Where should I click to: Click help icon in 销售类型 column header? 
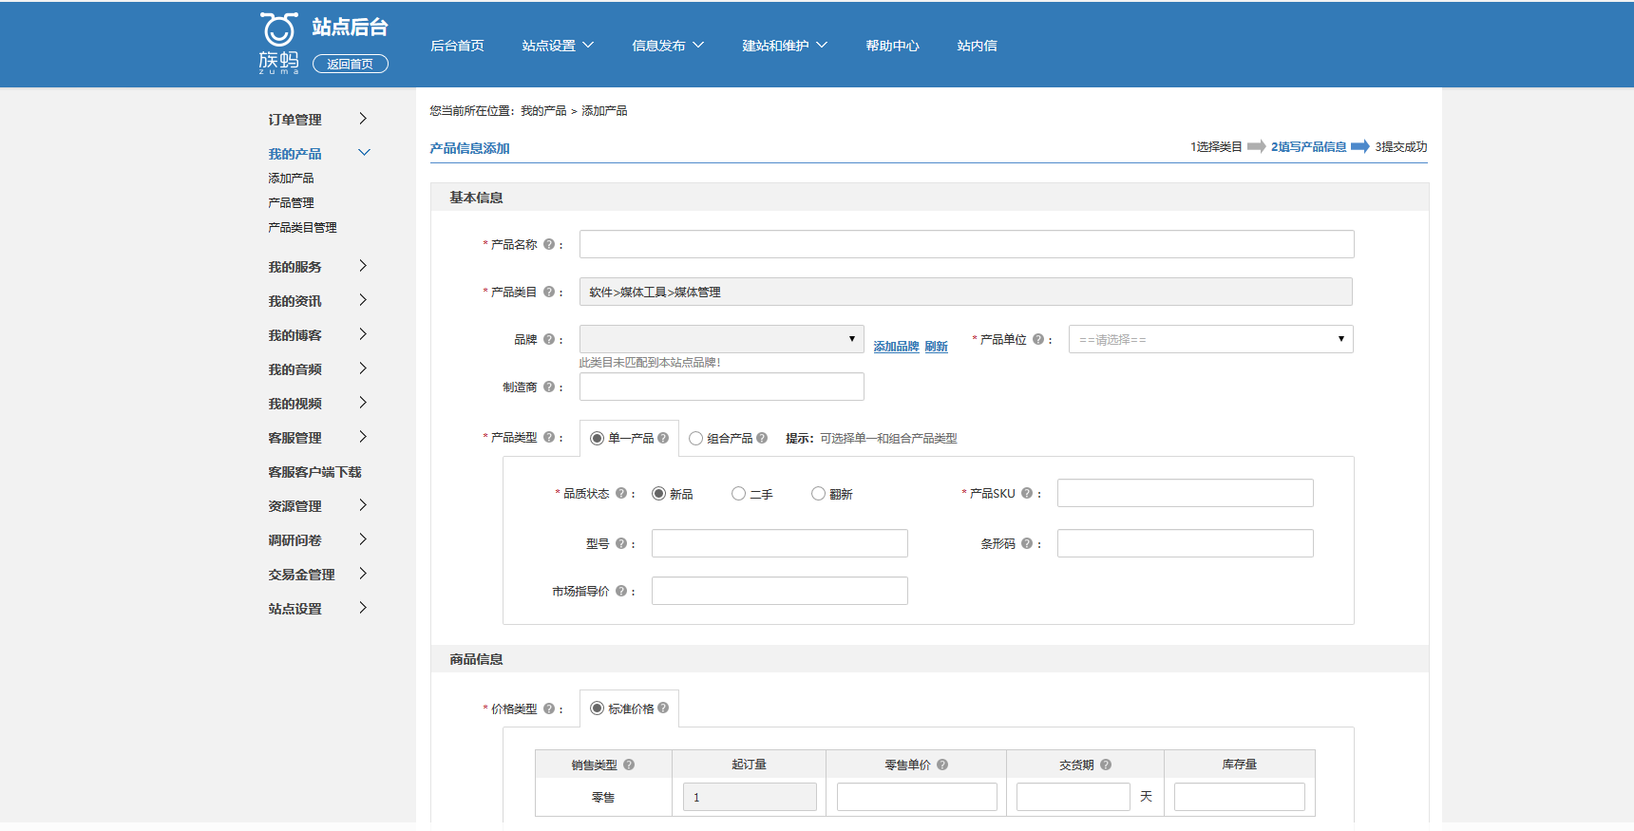[629, 765]
